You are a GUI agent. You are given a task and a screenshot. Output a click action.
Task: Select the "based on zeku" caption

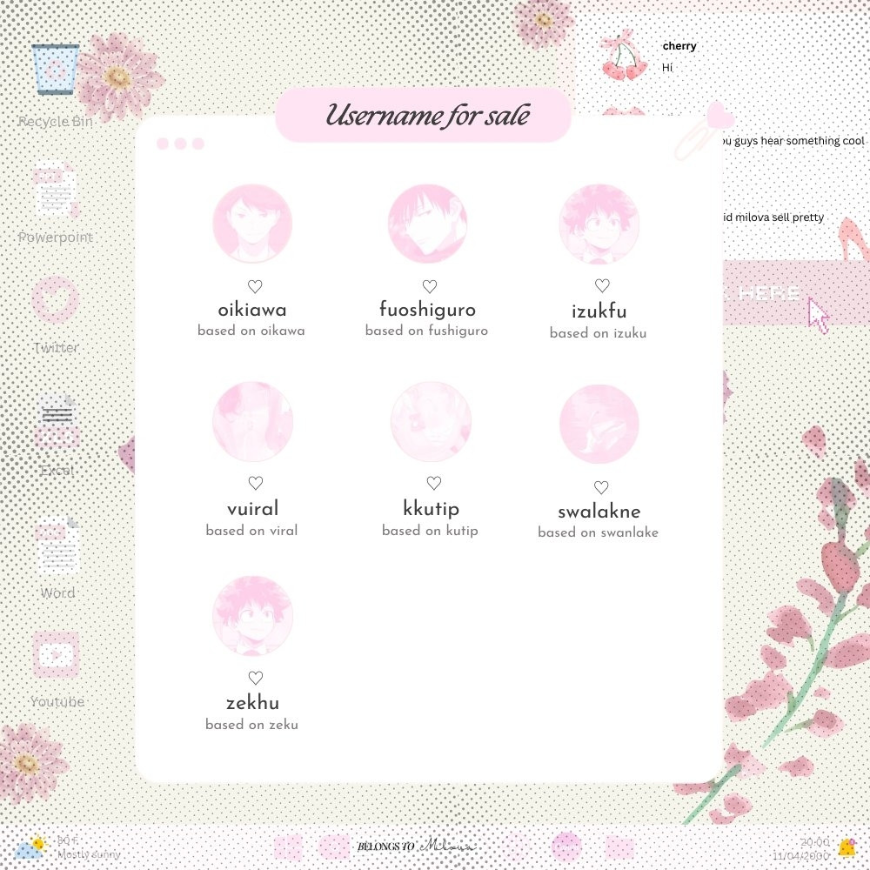click(252, 725)
